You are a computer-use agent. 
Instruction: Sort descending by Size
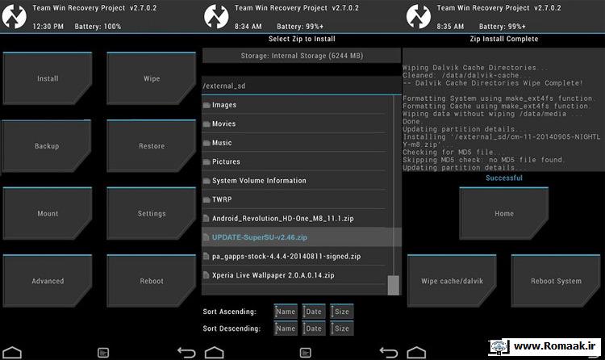coord(341,329)
